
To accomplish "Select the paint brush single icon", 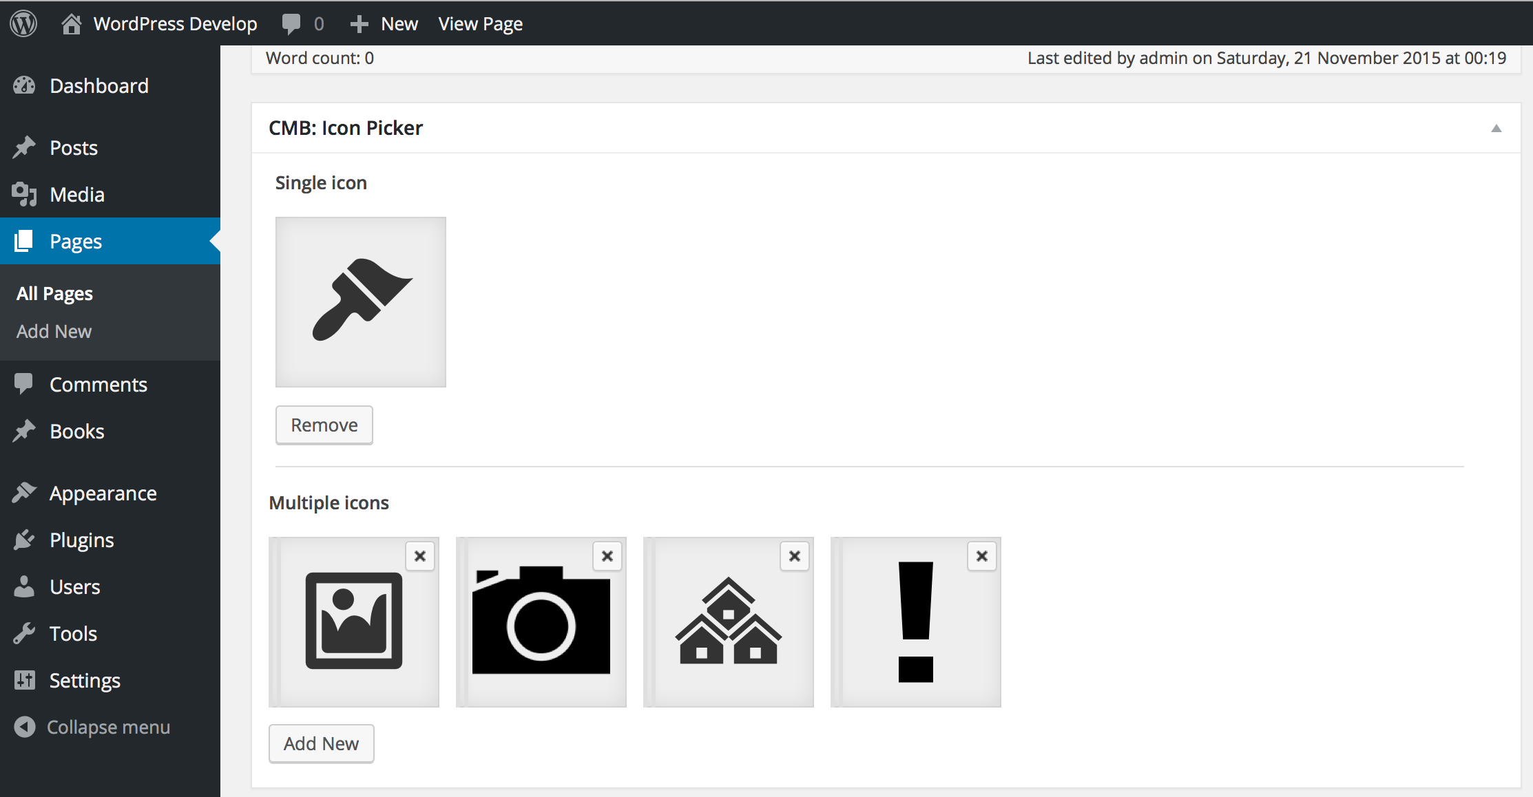I will click(x=360, y=301).
